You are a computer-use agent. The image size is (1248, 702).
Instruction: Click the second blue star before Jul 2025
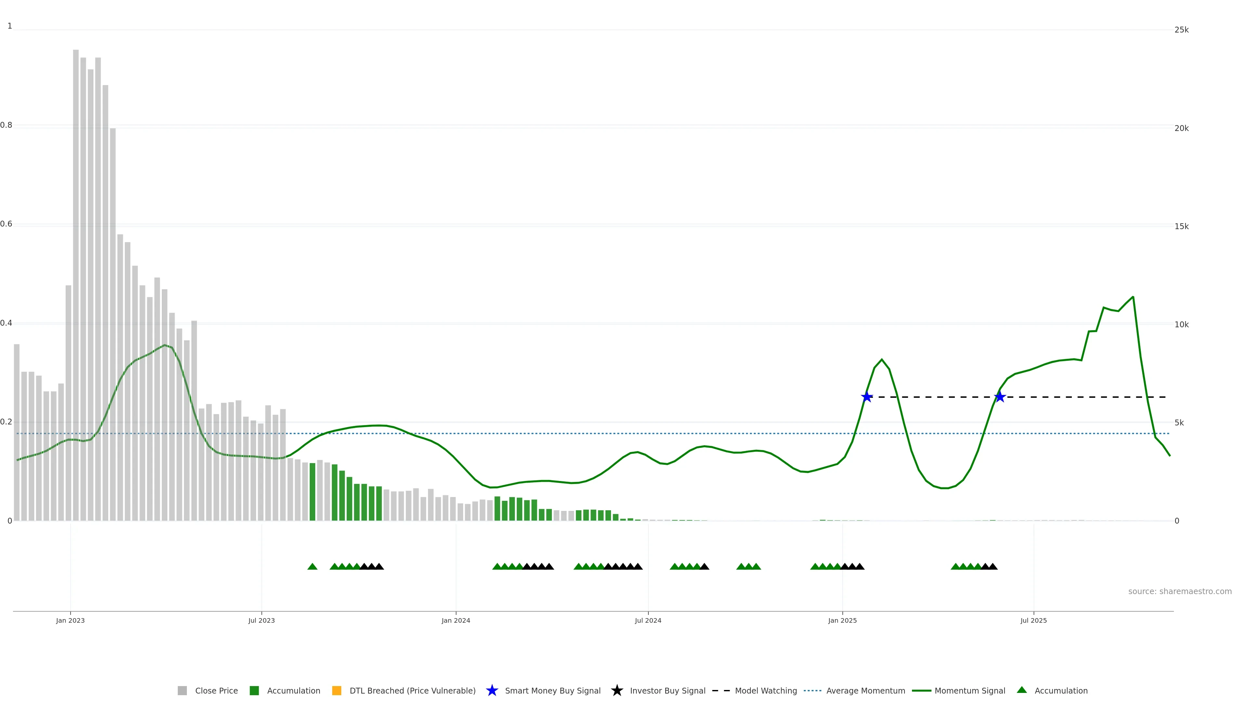coord(1000,397)
